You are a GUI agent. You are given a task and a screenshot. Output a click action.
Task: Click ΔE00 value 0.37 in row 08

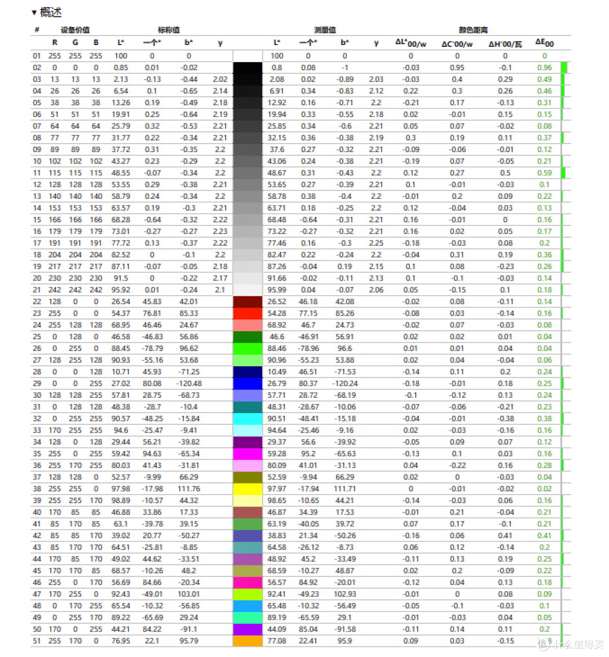(x=544, y=138)
